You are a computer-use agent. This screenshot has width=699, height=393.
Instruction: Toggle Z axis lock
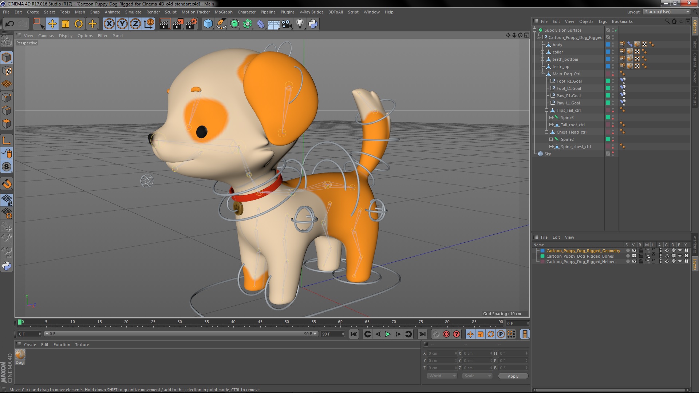[x=135, y=24]
